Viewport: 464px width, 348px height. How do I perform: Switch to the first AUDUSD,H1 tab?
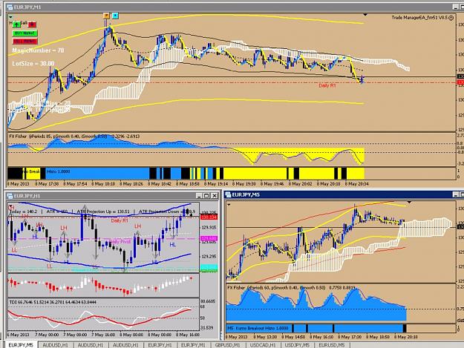[x=55, y=345]
